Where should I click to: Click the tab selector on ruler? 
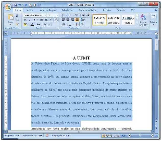[x=6, y=33]
